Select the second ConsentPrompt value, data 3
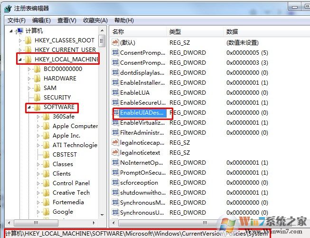 [142, 63]
